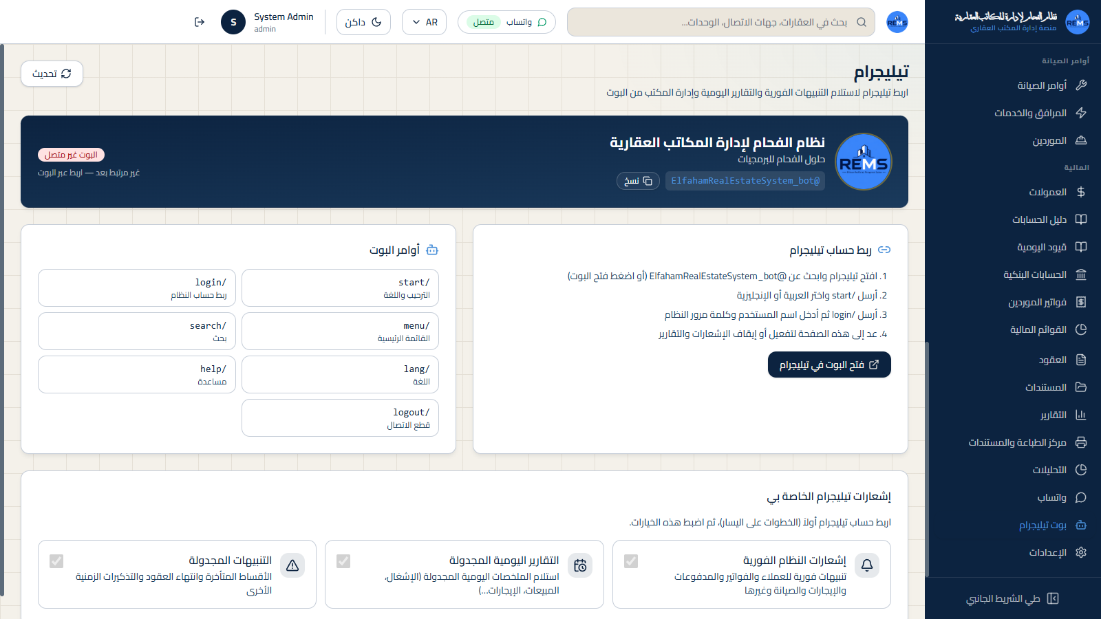Click the /help command card
The image size is (1101, 619).
[x=137, y=374]
